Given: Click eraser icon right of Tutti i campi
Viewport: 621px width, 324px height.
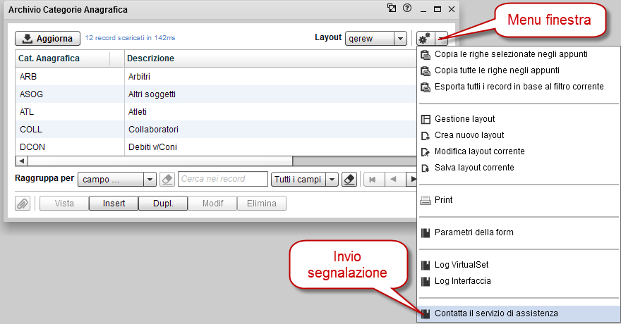Looking at the screenshot, I should coord(349,180).
